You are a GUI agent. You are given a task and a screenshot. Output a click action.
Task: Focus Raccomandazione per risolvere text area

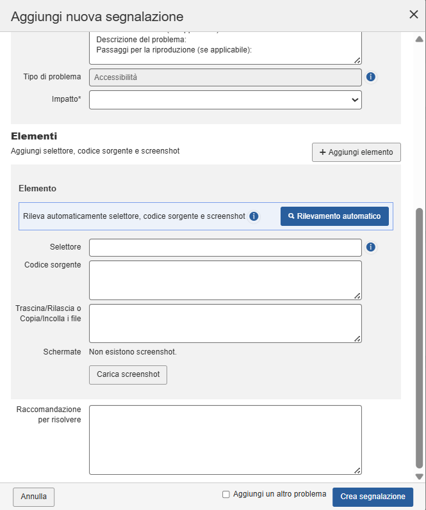click(x=225, y=440)
